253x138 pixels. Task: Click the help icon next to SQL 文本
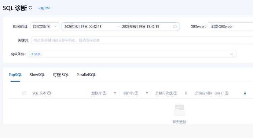click(x=49, y=93)
